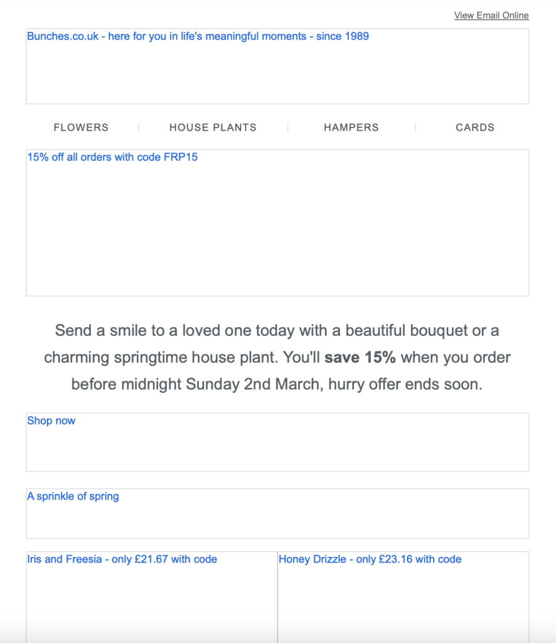Viewport: 556px width, 643px height.
Task: Select the Honey Drizzle product link
Action: coord(403,597)
